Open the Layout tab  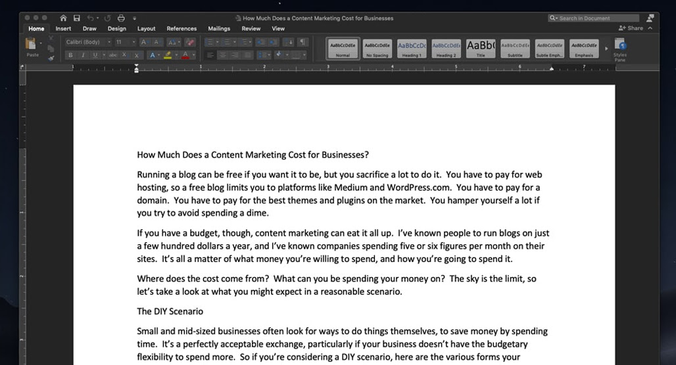146,28
